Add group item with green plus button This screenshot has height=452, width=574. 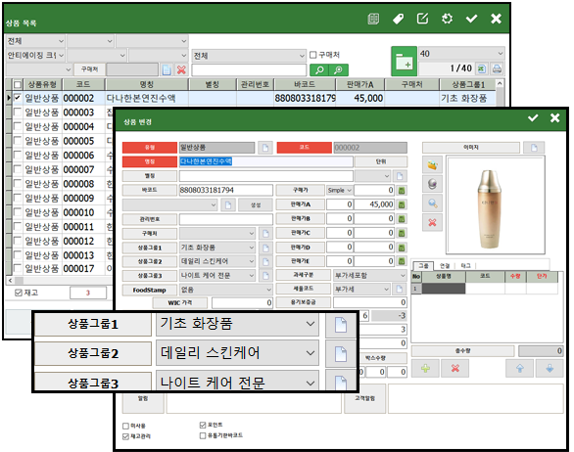click(425, 368)
